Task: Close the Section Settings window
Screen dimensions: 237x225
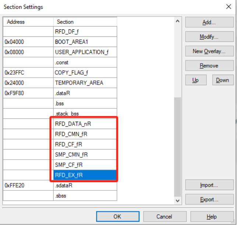Action: click(229, 7)
